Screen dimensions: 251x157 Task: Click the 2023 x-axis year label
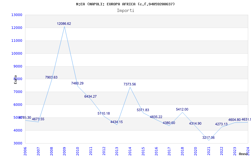click(x=235, y=151)
